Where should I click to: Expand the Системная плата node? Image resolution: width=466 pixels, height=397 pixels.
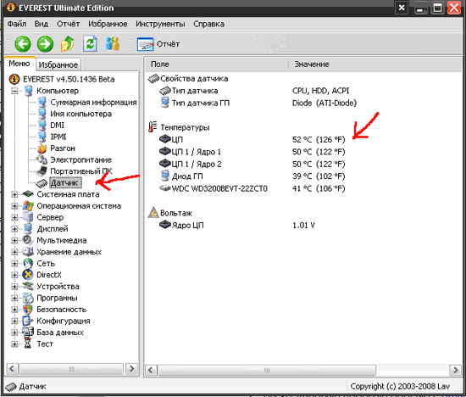click(14, 194)
